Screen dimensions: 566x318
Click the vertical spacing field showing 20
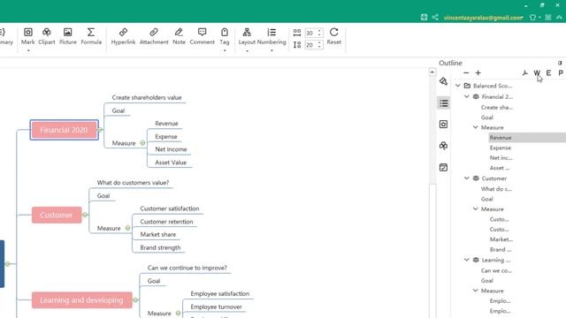pyautogui.click(x=310, y=45)
